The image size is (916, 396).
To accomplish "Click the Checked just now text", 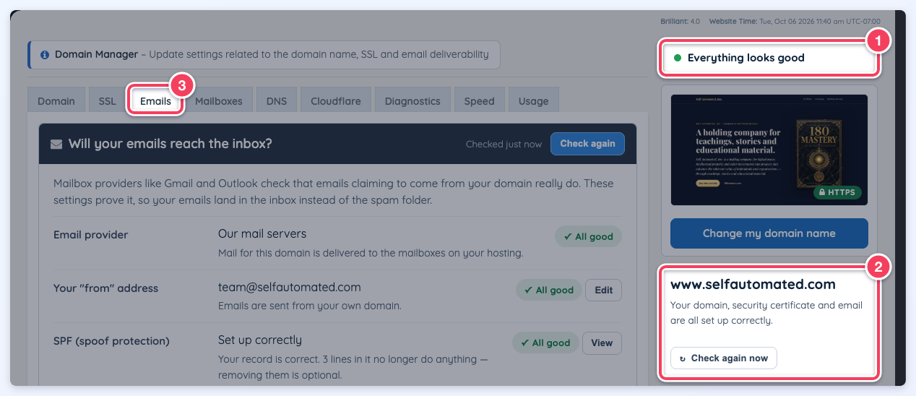I will (504, 145).
